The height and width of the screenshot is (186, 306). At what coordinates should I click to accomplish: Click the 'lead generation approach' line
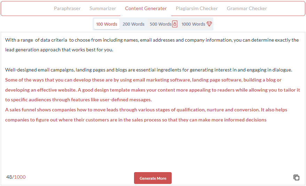click(x=59, y=50)
